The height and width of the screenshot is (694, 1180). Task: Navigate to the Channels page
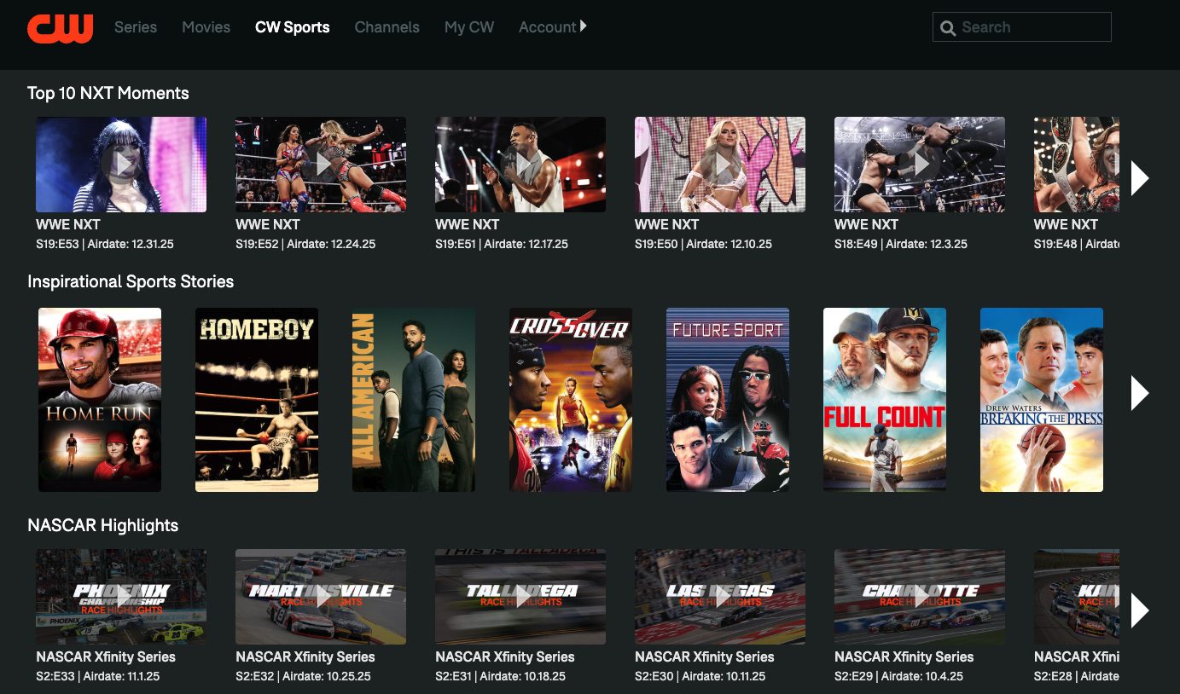[387, 26]
